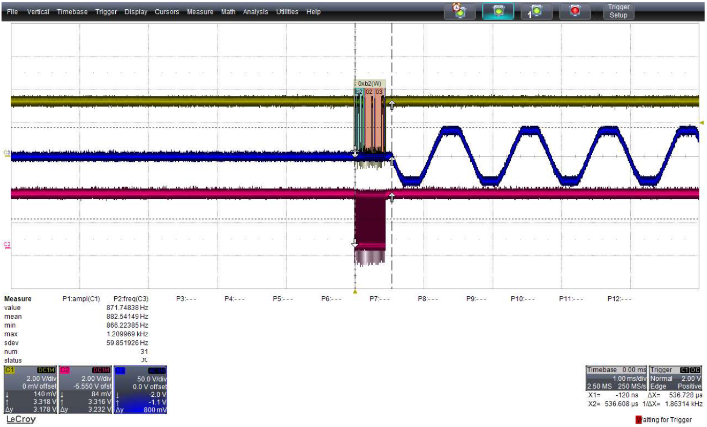Image resolution: width=707 pixels, height=427 pixels.
Task: Click the ΔX= 536.728 µs readout
Action: [x=675, y=396]
